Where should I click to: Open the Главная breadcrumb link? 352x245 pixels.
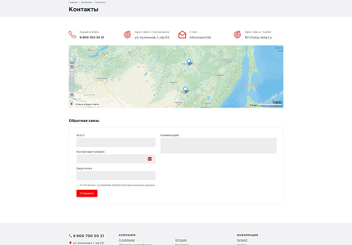click(x=73, y=3)
